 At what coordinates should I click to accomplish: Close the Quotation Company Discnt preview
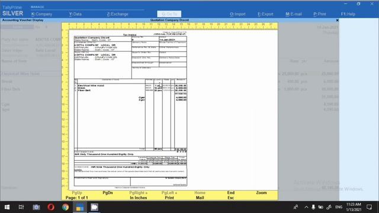337,20
